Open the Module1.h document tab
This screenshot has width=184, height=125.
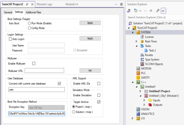click(72, 4)
